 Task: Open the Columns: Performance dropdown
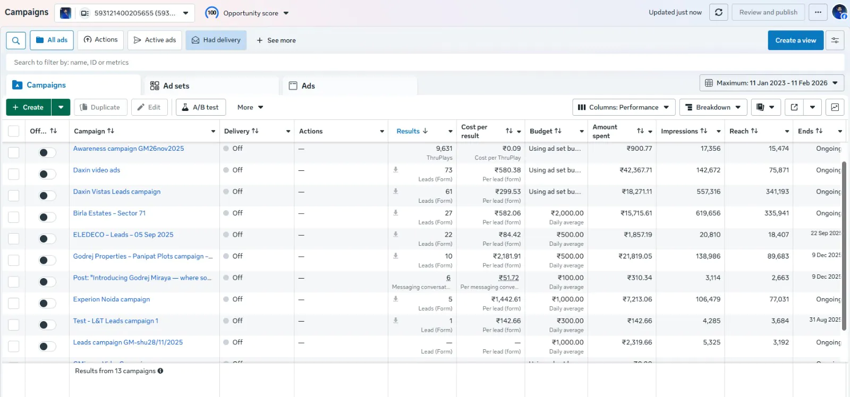click(x=624, y=107)
